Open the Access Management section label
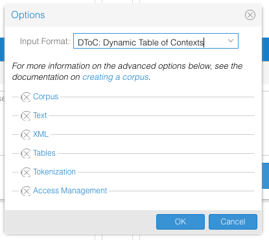Viewport: 269px width, 240px height. pos(70,191)
